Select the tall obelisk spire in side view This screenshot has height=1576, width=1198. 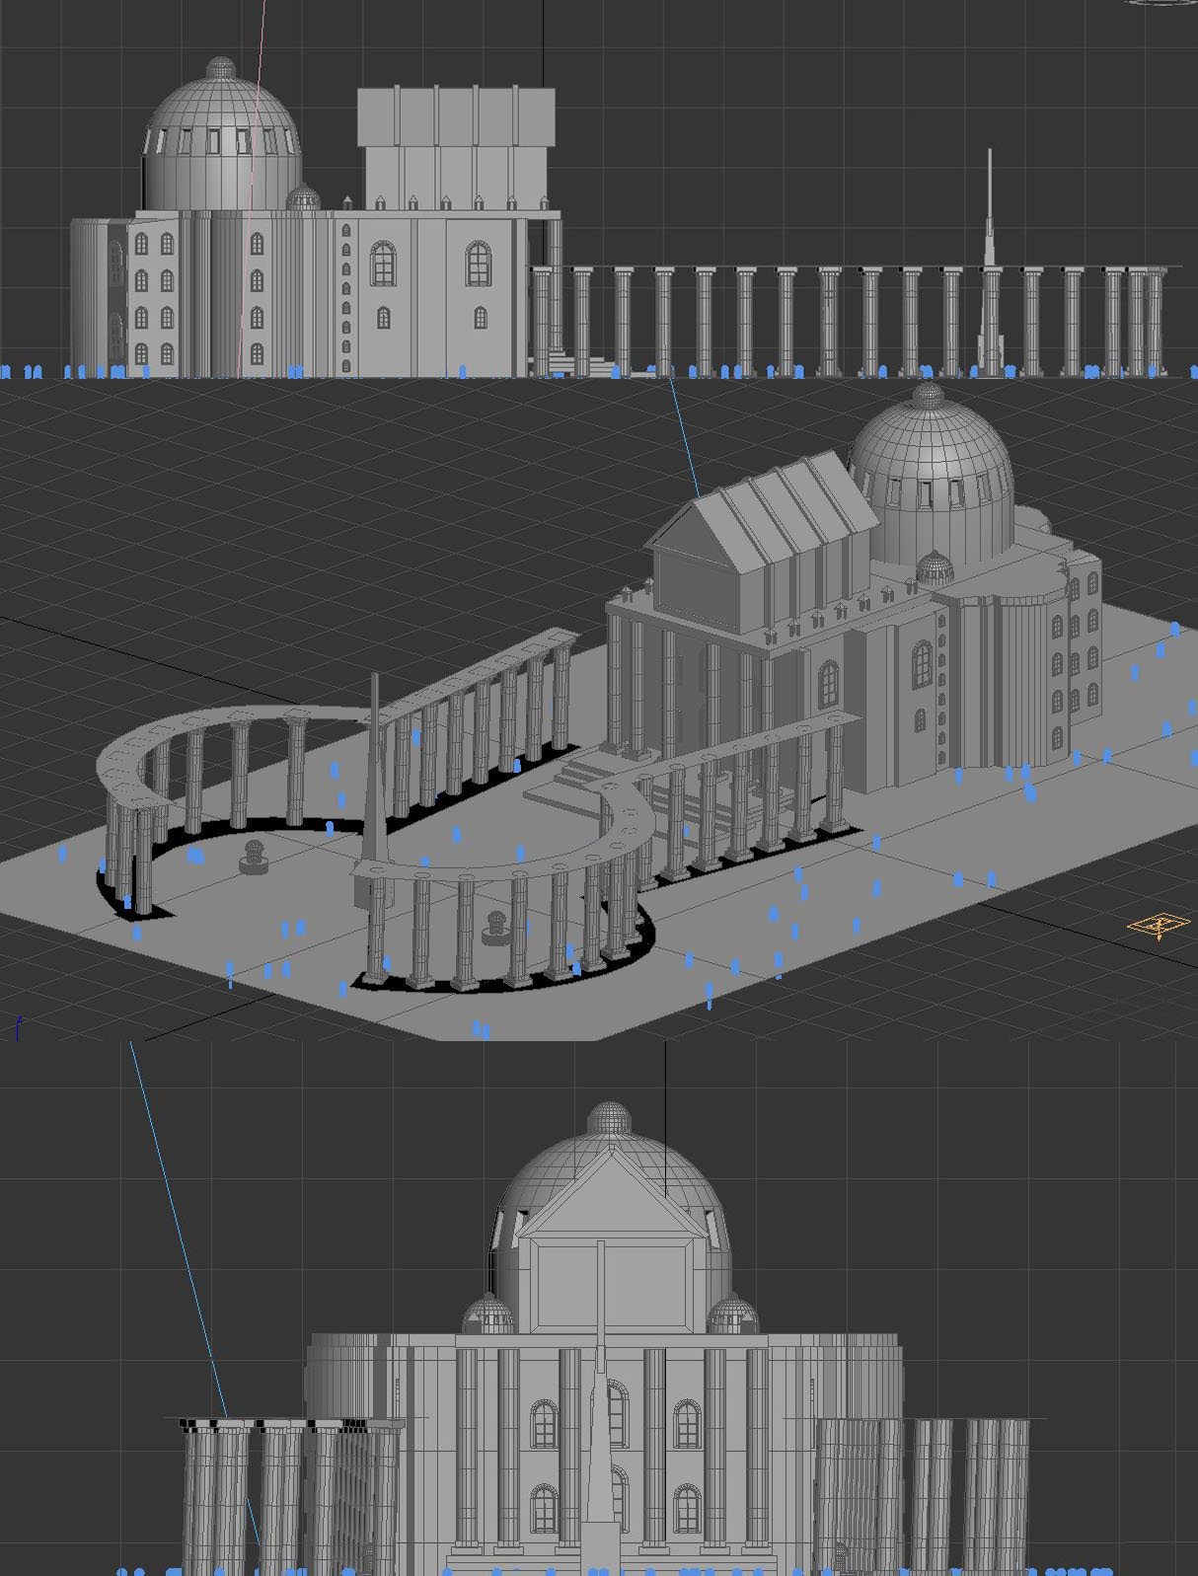[989, 257]
